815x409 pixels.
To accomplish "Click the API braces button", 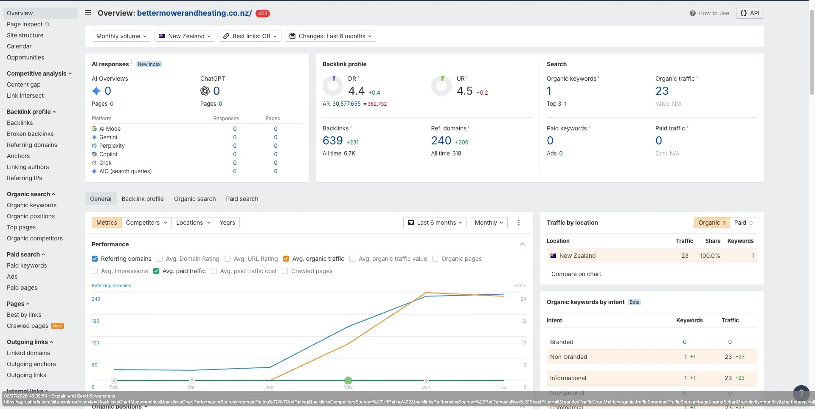I will [750, 13].
